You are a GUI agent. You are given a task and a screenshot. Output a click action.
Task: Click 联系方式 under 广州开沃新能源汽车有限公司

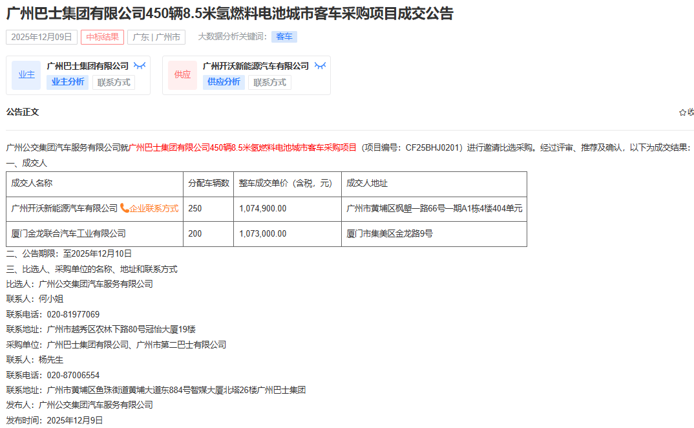[269, 82]
